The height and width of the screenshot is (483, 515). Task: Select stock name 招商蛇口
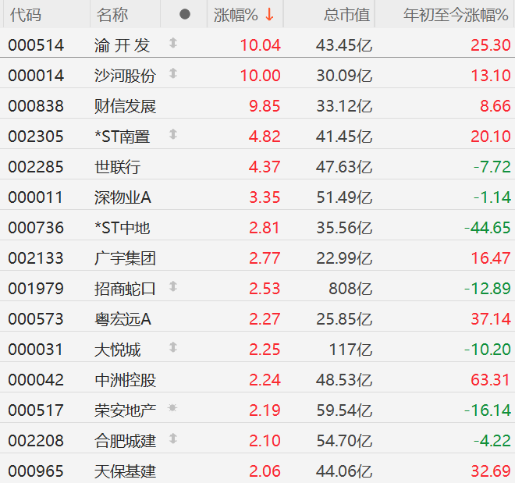[x=125, y=289]
